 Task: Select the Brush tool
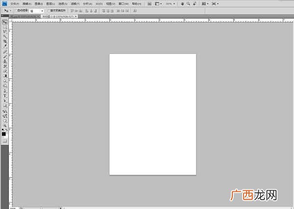click(x=5, y=57)
